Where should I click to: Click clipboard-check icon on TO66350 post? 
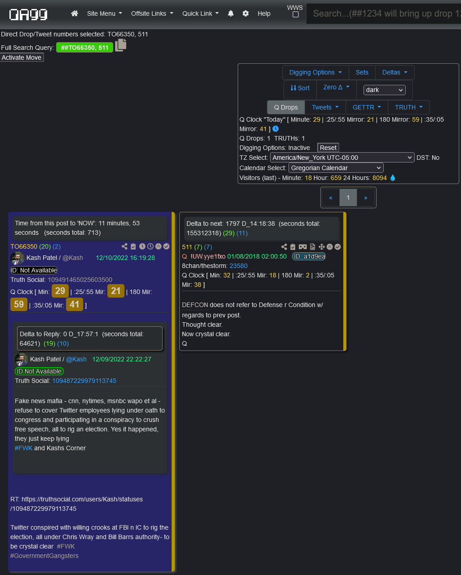point(133,246)
